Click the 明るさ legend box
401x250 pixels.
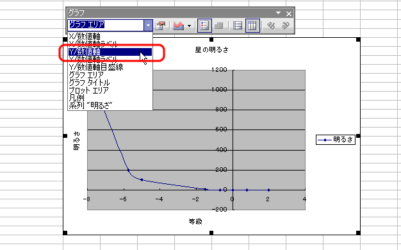336,140
